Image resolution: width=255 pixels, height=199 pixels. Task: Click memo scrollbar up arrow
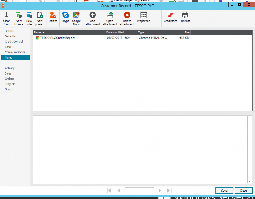[x=249, y=118]
